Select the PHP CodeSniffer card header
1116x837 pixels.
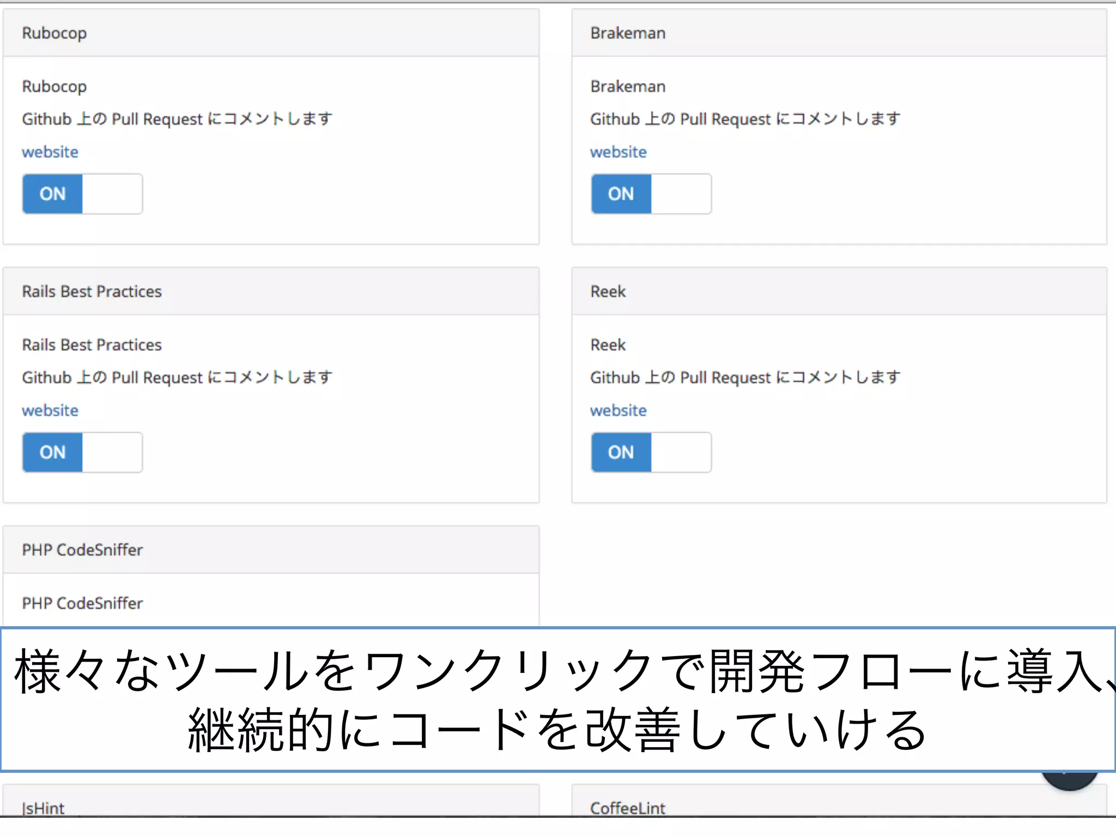(x=271, y=549)
